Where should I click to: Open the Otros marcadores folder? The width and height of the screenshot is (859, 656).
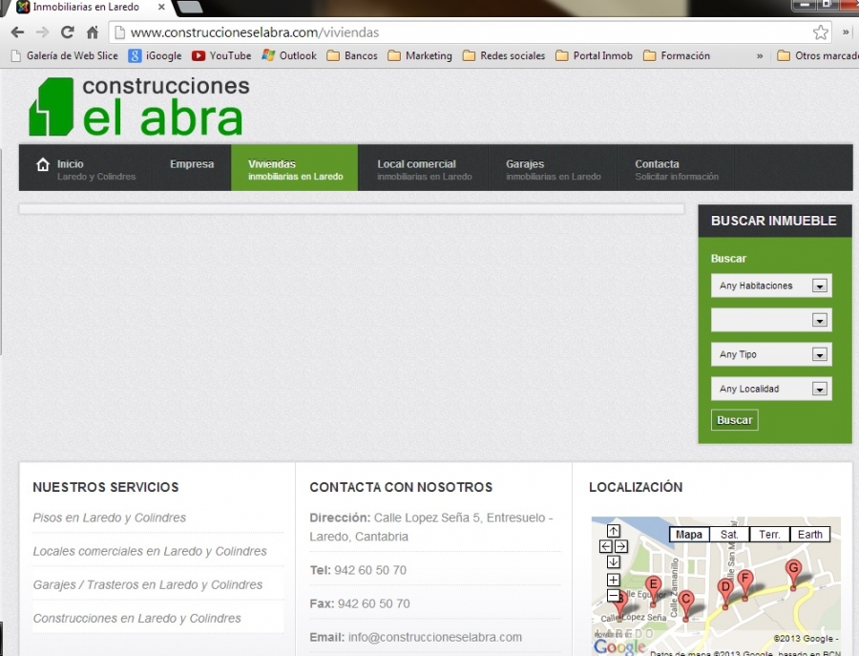[x=818, y=55]
